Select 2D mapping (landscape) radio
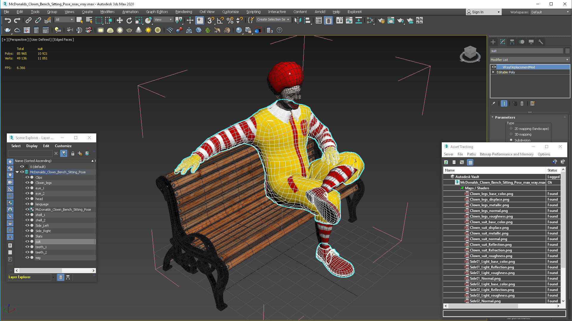Image resolution: width=572 pixels, height=321 pixels. (x=511, y=129)
